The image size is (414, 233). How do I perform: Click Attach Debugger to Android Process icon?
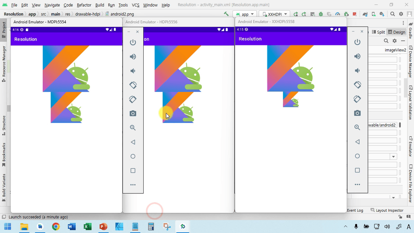346,14
